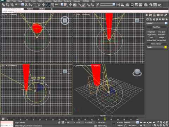Click the Omni light button

pos(151,37)
